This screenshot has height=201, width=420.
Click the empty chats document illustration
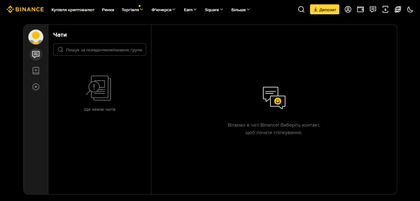point(99,88)
